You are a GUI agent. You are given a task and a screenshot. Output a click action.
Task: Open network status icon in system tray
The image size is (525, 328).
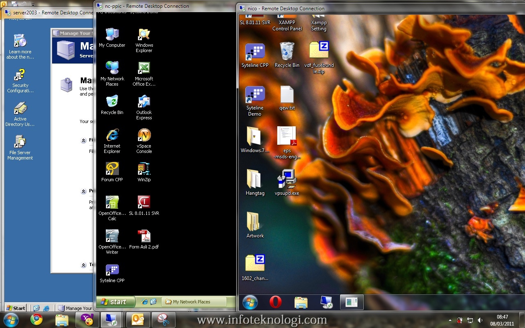point(470,320)
